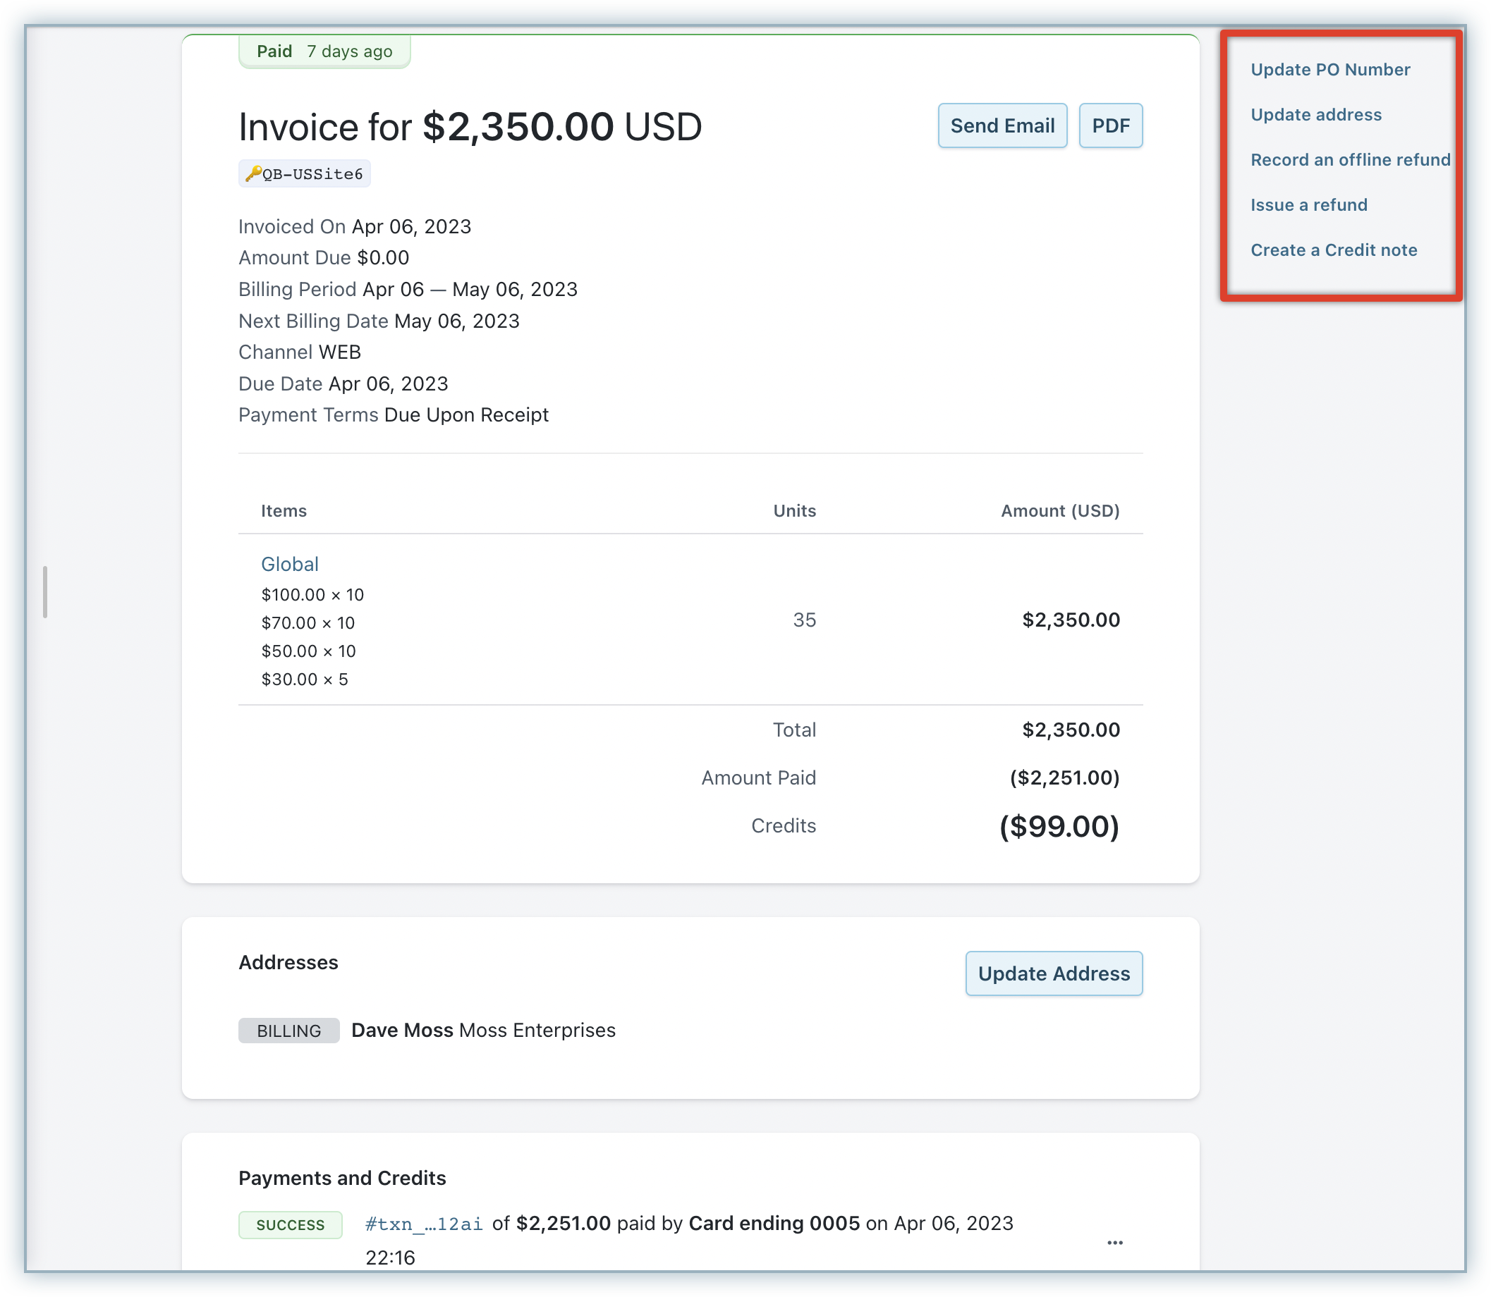Choose Create a Credit note
This screenshot has height=1297, width=1491.
click(1333, 250)
